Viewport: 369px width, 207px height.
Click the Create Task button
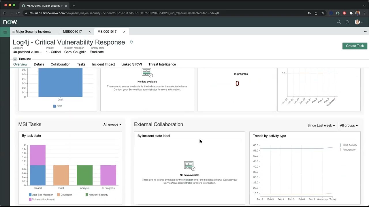pyautogui.click(x=355, y=46)
